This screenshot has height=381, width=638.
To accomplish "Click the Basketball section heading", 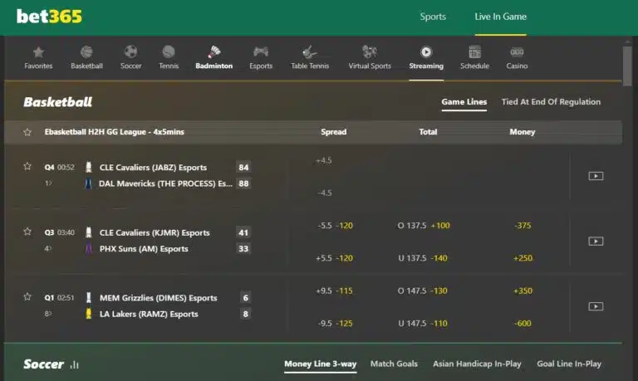I will coord(58,102).
